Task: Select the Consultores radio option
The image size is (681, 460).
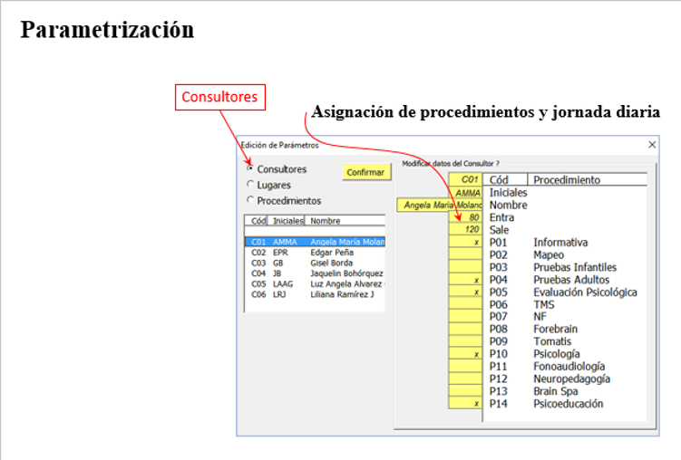Action: click(x=277, y=169)
